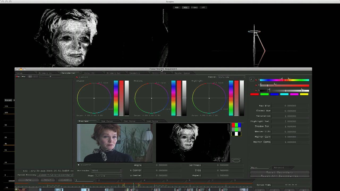Select the eyedropper tool beside hue bar
This screenshot has width=340, height=191.
coord(252,80)
